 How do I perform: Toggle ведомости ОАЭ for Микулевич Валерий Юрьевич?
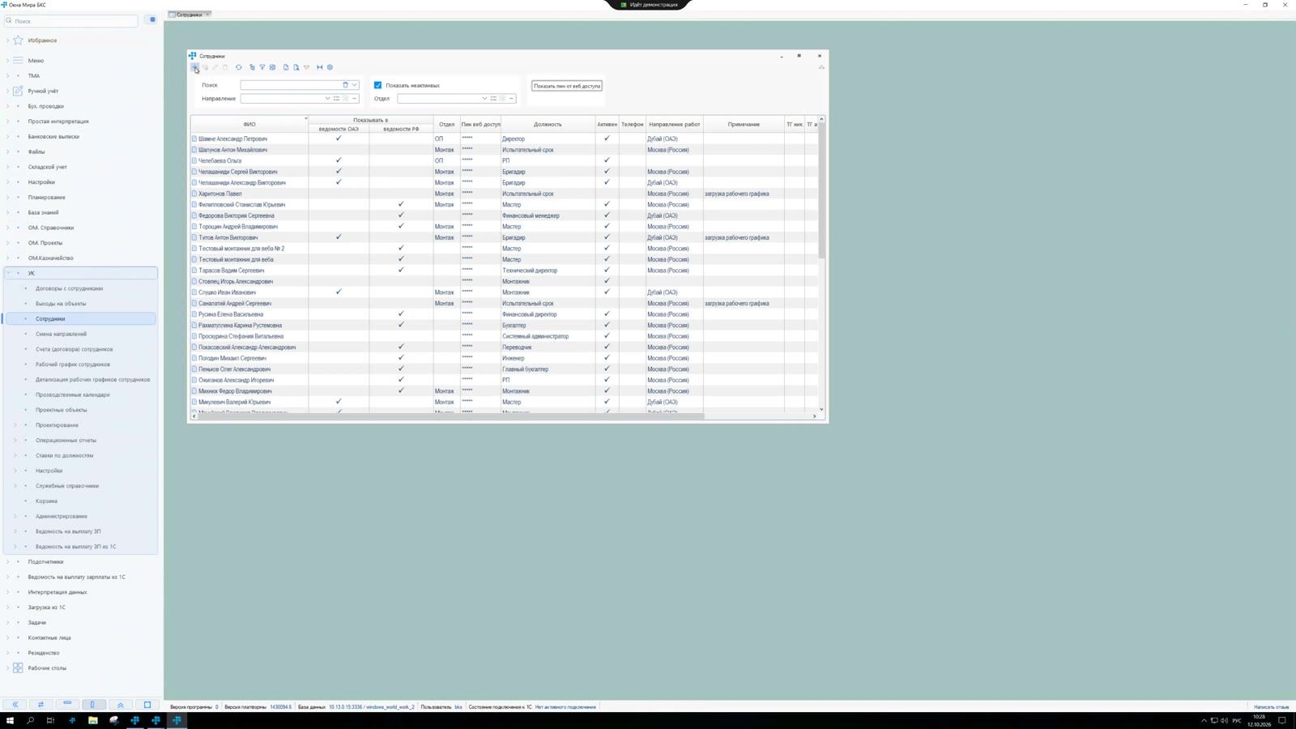339,402
